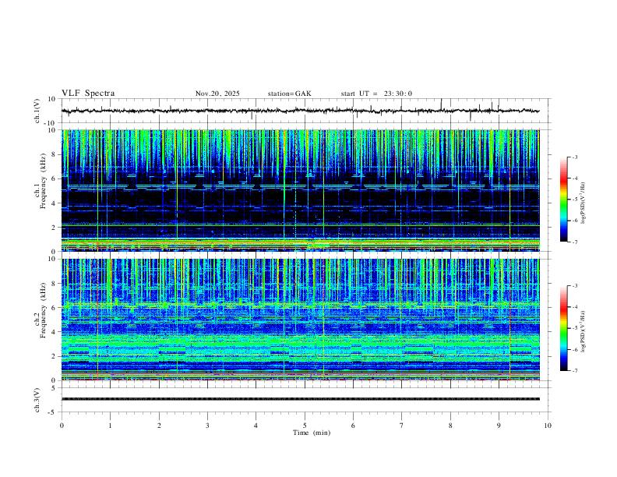
Task: Click the "-5" tick on ch.1 colorbar
Action: [x=574, y=200]
